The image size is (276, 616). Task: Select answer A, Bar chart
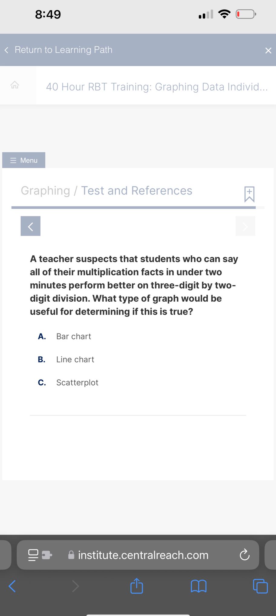coord(74,336)
